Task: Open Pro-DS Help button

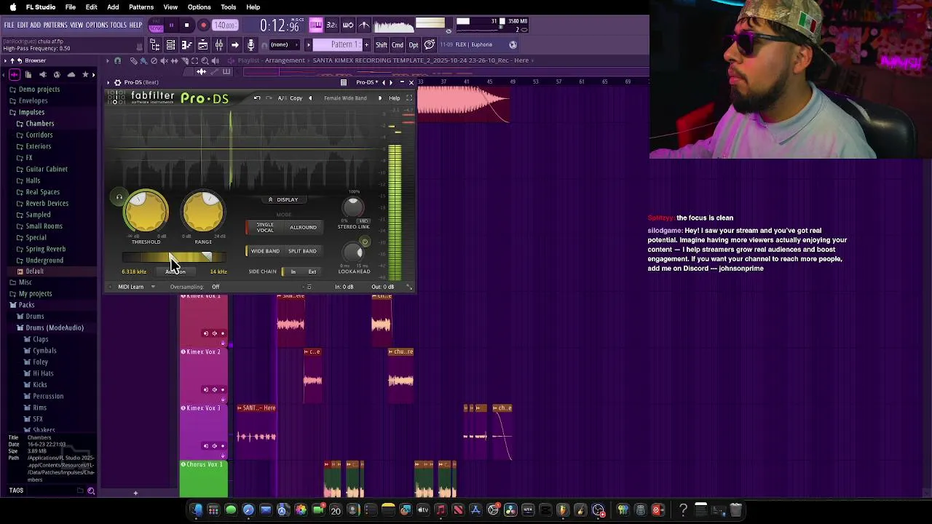Action: tap(394, 98)
